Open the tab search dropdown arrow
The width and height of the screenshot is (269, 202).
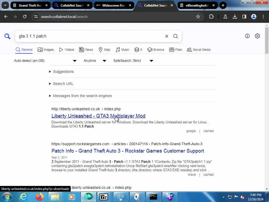coord(5,5)
